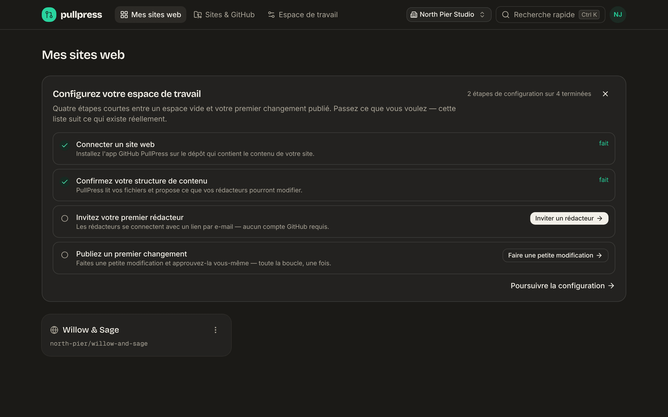This screenshot has height=417, width=668.
Task: Click the globe icon on Willow & Sage card
Action: pyautogui.click(x=54, y=330)
